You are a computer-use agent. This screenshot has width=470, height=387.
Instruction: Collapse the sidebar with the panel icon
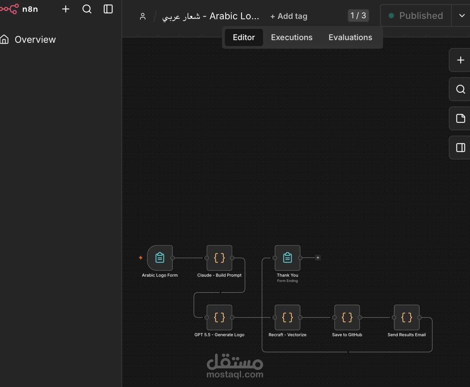[108, 9]
